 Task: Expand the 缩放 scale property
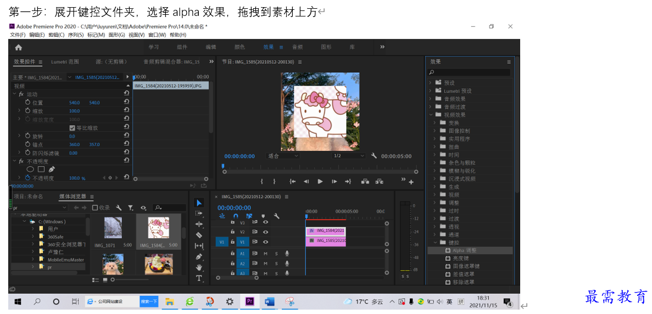[19, 111]
